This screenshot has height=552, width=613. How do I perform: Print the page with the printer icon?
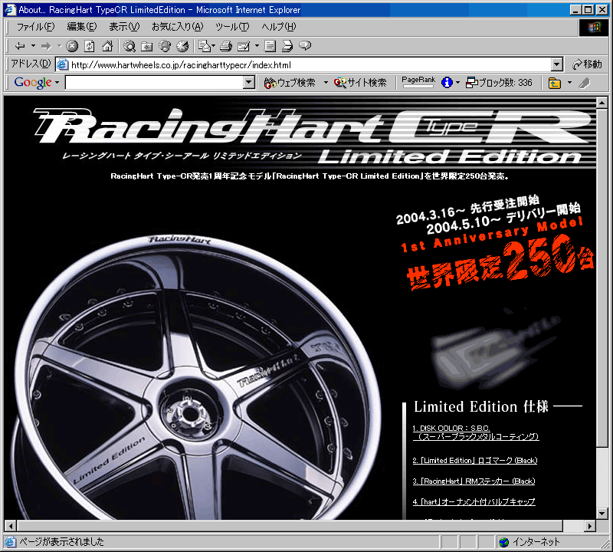pos(226,46)
